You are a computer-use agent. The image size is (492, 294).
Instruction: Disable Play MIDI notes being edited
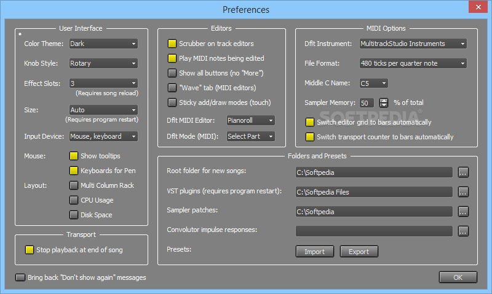[172, 58]
